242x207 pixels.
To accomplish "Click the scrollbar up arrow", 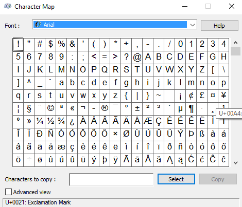I will point(235,43).
